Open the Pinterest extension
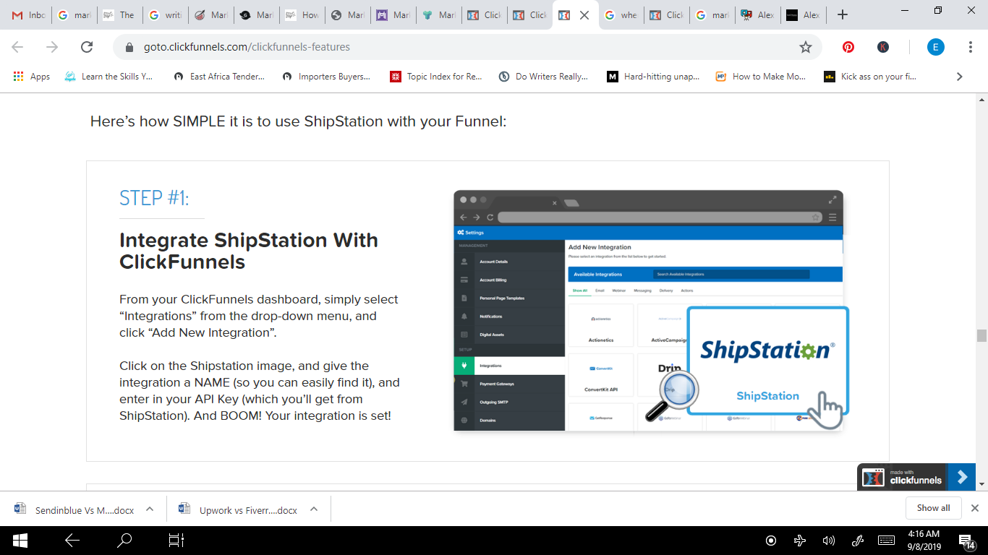The height and width of the screenshot is (555, 988). pos(848,47)
